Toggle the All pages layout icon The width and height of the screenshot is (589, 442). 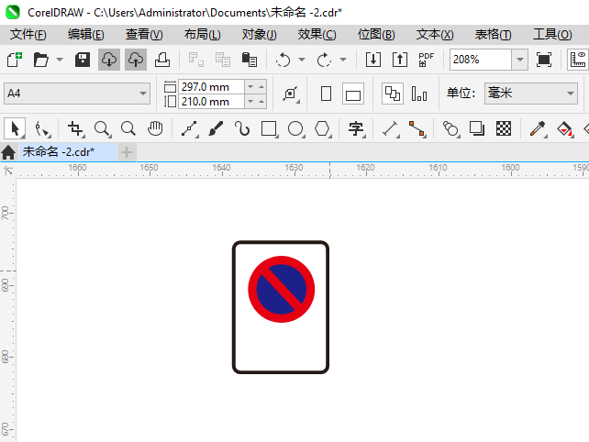tap(393, 94)
